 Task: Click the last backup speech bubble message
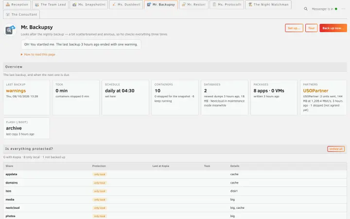pos(81,44)
